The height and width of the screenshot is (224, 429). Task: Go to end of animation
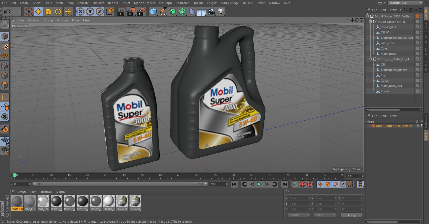coord(285,184)
